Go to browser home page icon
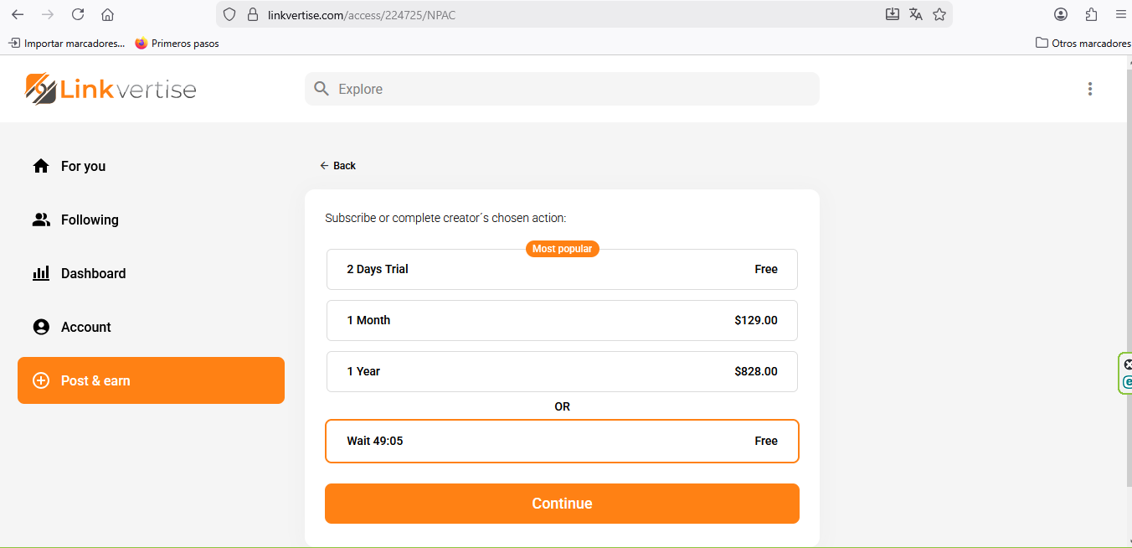 point(107,14)
